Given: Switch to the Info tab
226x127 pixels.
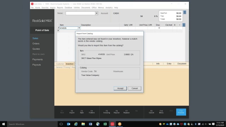Looking at the screenshot, I should [x=158, y=64].
